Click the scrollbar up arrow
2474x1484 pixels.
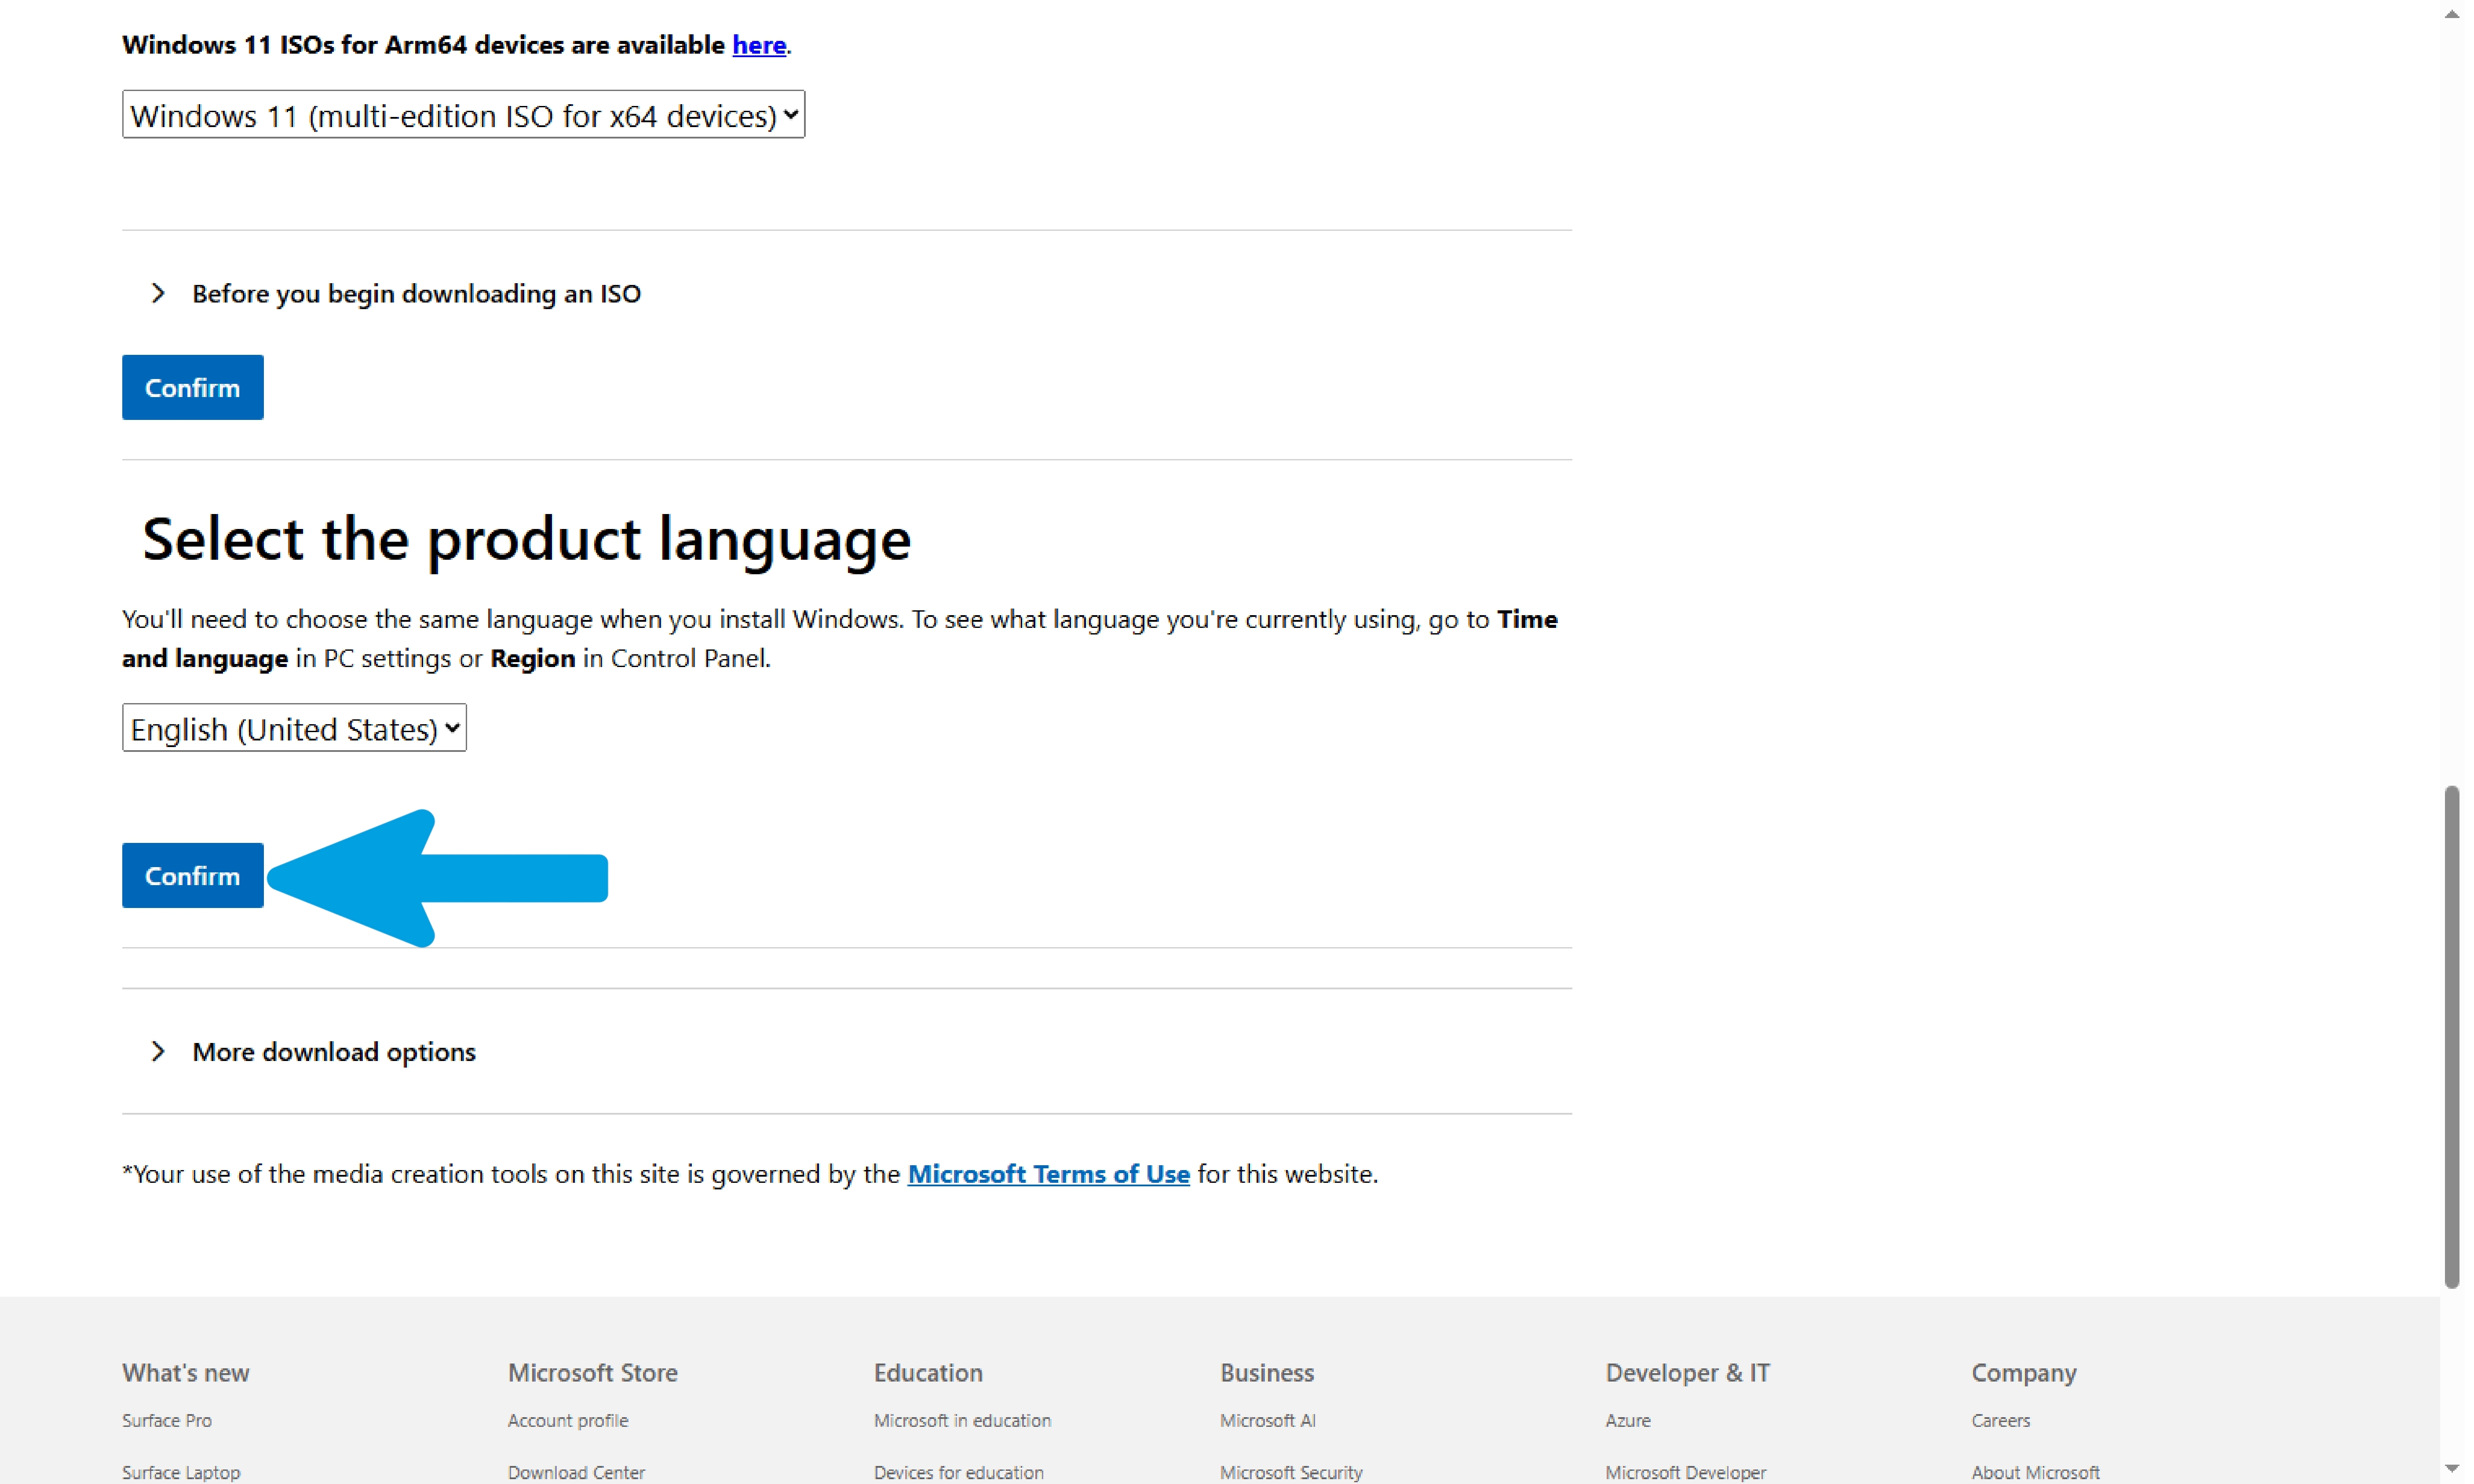point(2451,14)
